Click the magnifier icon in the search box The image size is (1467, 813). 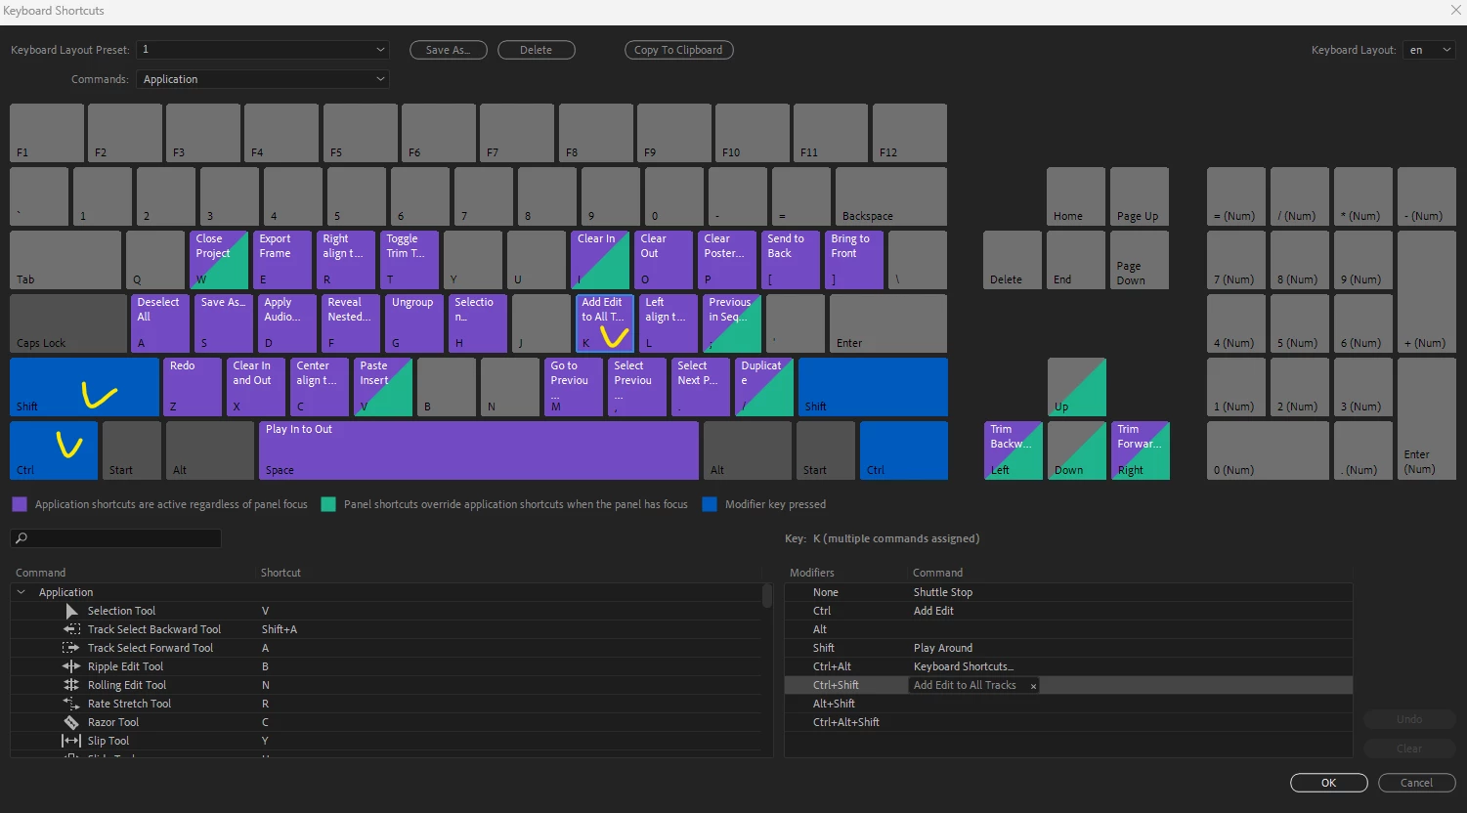pyautogui.click(x=22, y=538)
